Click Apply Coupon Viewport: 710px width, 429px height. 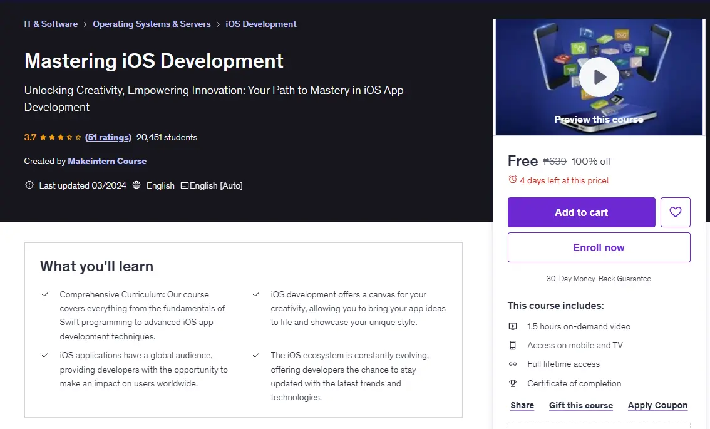point(657,405)
